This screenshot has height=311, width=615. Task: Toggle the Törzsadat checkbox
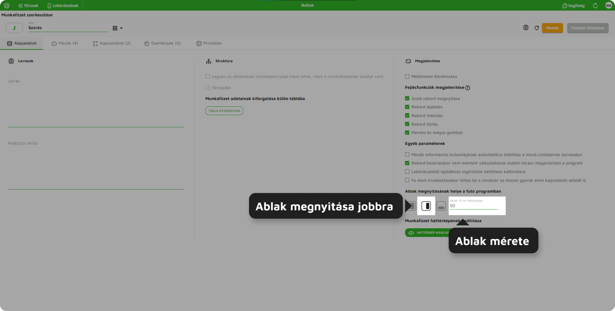click(207, 88)
